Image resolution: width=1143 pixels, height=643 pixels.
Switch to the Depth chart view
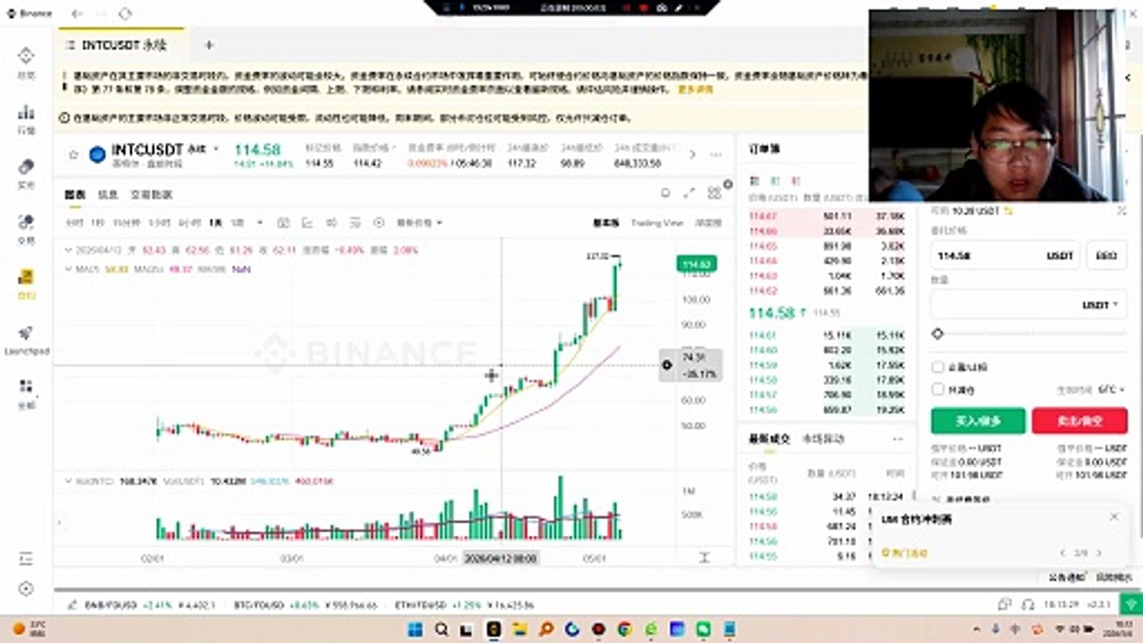pyautogui.click(x=708, y=222)
